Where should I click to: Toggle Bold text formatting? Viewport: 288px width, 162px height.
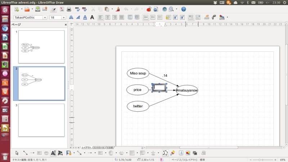click(x=71, y=17)
